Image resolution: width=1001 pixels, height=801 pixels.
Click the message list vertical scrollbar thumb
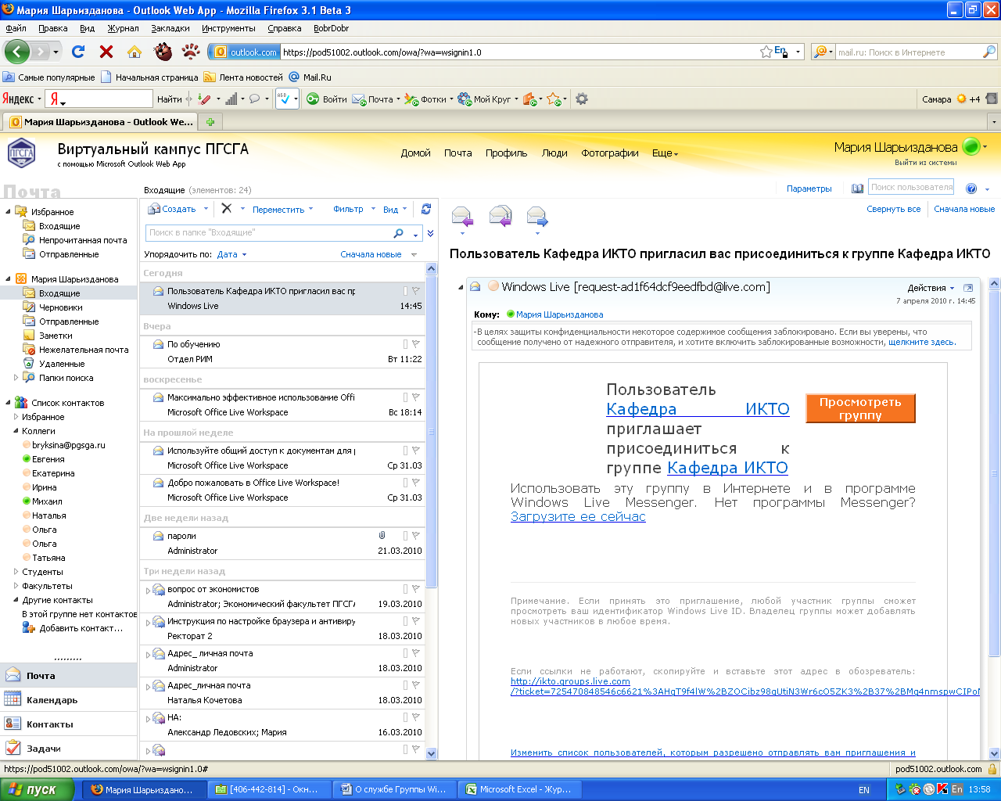point(432,430)
